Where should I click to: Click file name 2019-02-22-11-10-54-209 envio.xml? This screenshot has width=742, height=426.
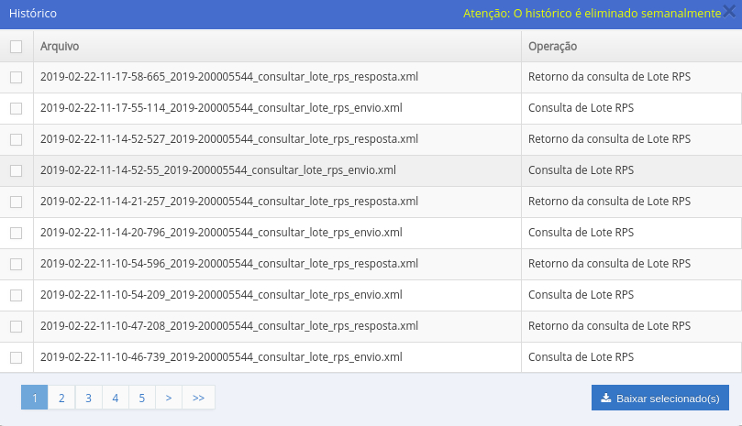pos(221,295)
